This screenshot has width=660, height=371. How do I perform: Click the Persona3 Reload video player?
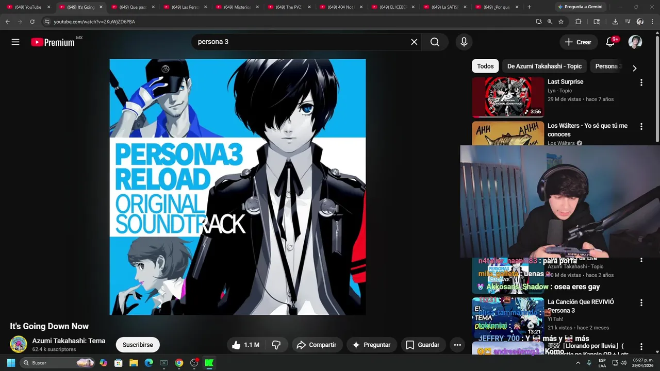click(x=238, y=187)
